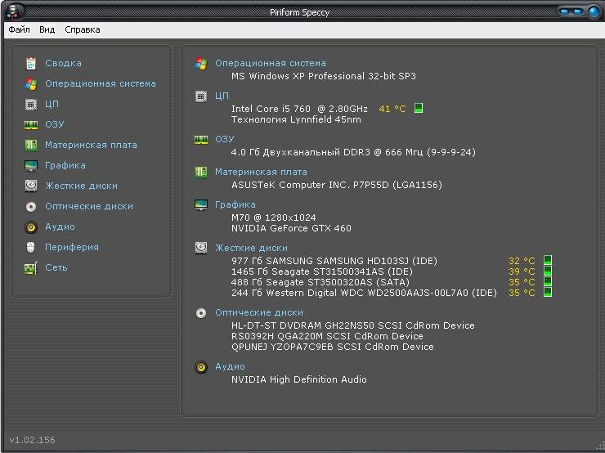Click the motherboard icon beside sidebar Материнская плата

[x=31, y=145]
